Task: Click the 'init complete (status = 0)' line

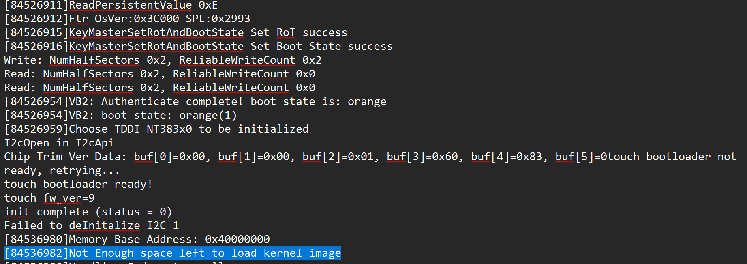Action: tap(88, 212)
